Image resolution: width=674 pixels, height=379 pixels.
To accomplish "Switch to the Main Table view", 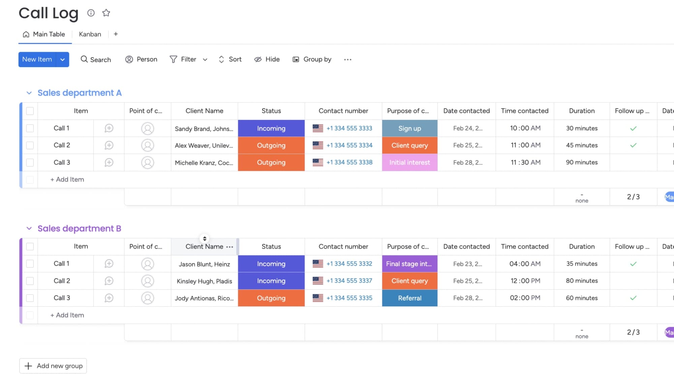I will click(x=44, y=34).
